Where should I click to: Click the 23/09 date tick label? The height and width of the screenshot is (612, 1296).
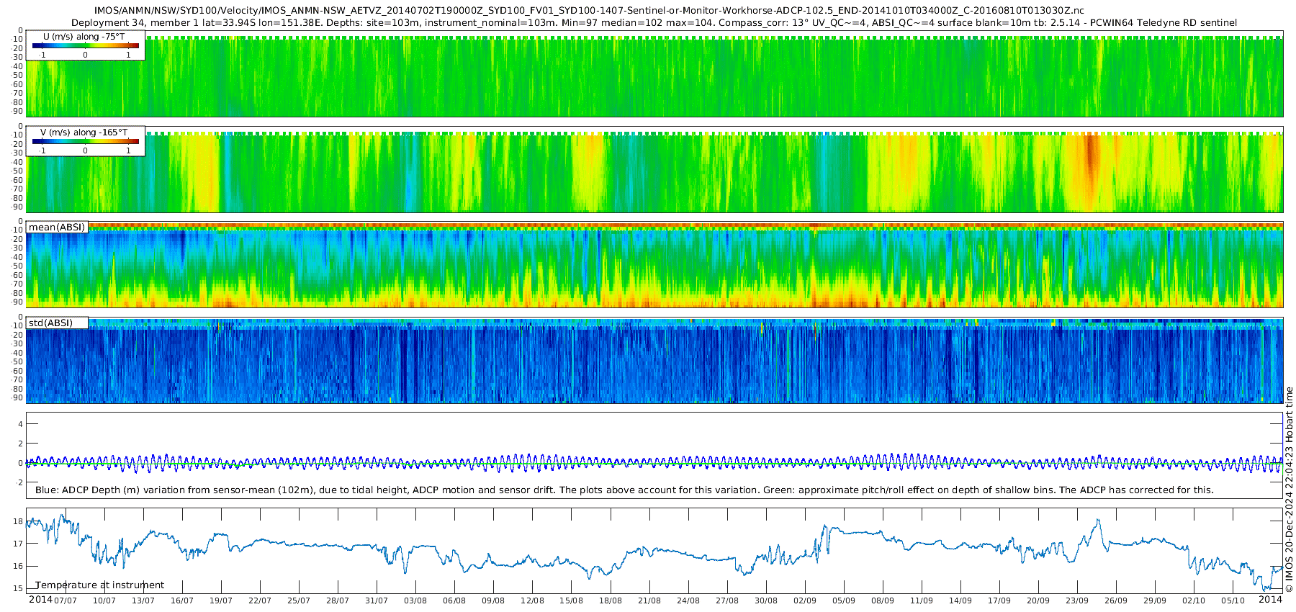point(1077,600)
